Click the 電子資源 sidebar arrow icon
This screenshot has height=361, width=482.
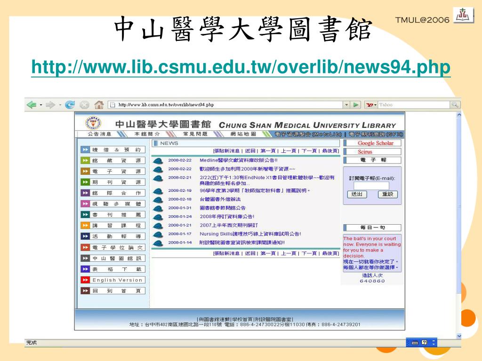coord(85,171)
